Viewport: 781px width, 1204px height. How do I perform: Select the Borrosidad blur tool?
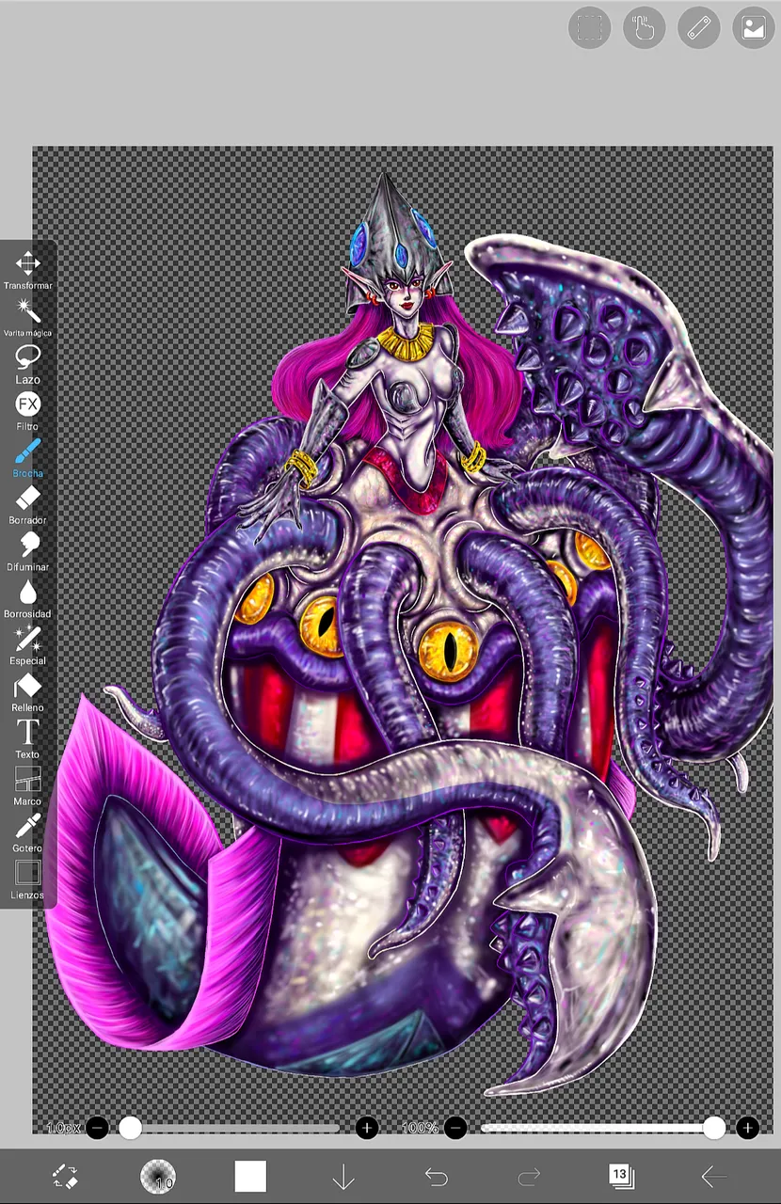27,598
